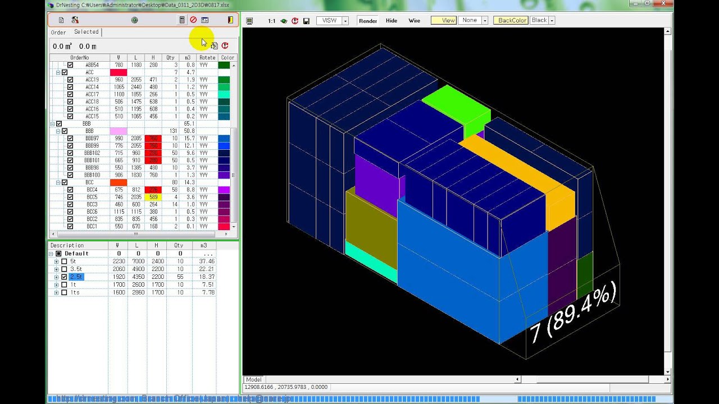Click color swatch for order BCC4
Viewport: 719px width, 404px height.
224,190
